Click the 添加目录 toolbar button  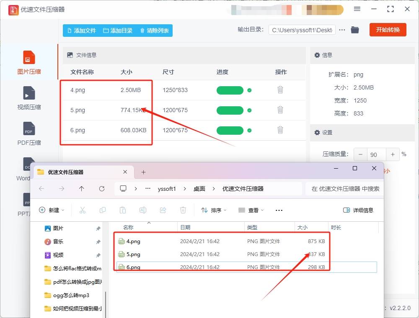click(x=119, y=30)
